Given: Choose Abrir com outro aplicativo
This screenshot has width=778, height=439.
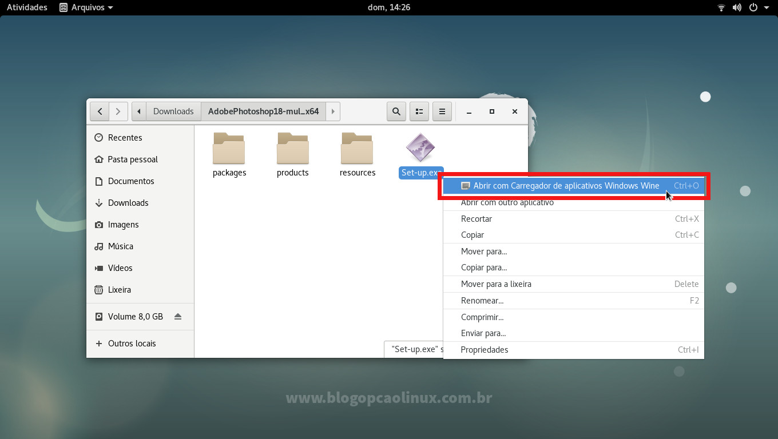Looking at the screenshot, I should (574, 202).
